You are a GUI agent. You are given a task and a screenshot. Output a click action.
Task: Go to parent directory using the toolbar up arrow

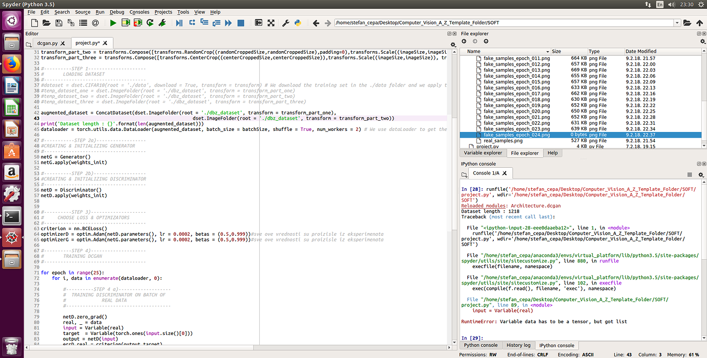click(700, 23)
